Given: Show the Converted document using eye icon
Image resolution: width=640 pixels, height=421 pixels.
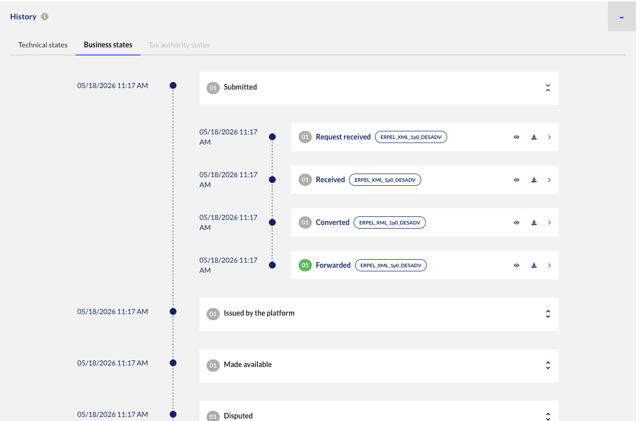Looking at the screenshot, I should click(x=516, y=222).
